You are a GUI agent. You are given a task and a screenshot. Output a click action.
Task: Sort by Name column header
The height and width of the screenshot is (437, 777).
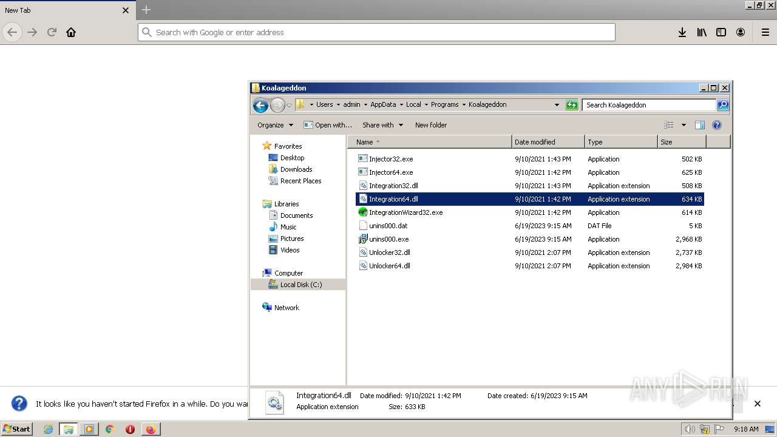[430, 142]
